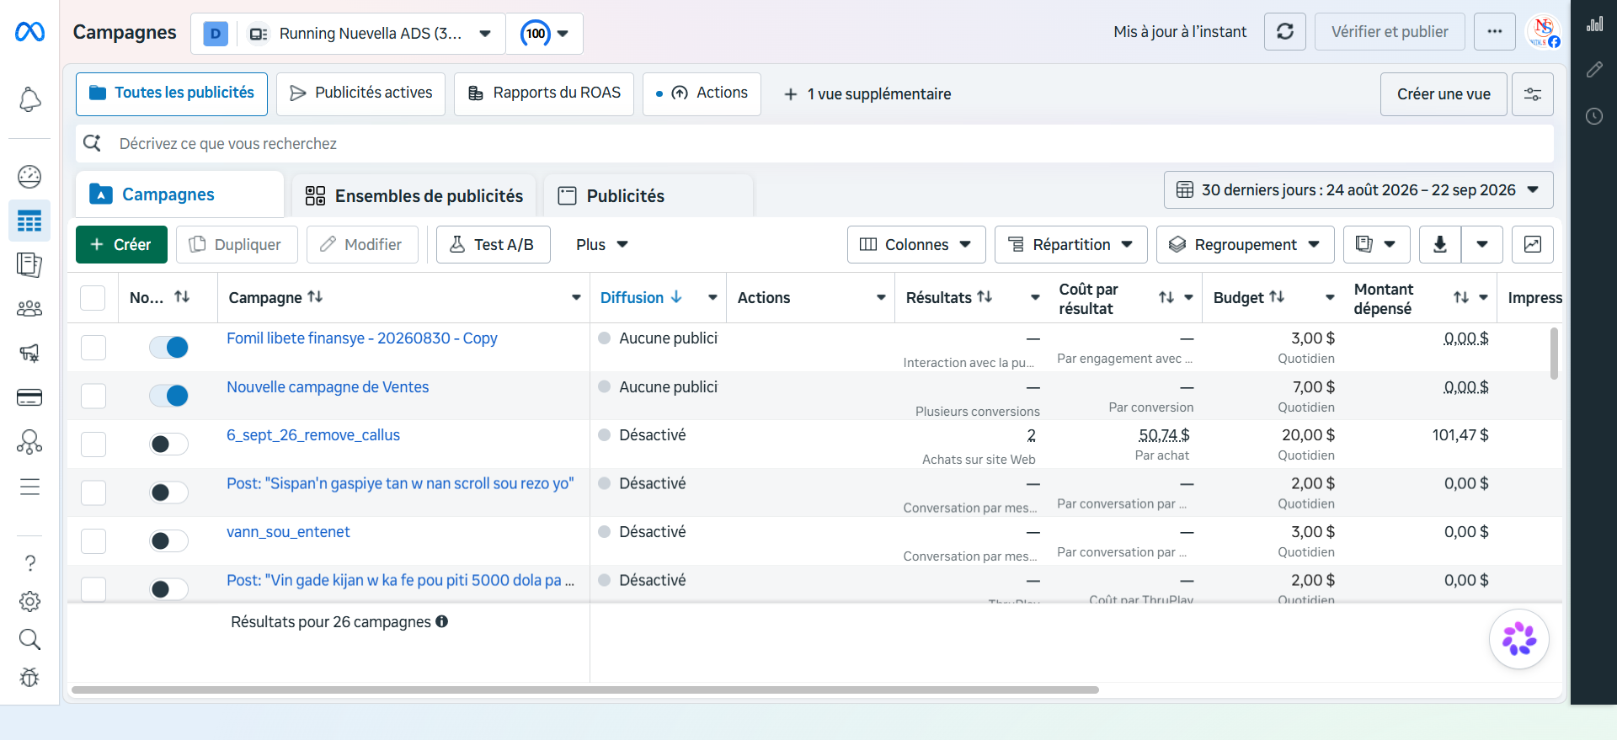This screenshot has height=740, width=1617.
Task: Toggle off Nouvelle campagne de Ventes
Action: point(168,396)
